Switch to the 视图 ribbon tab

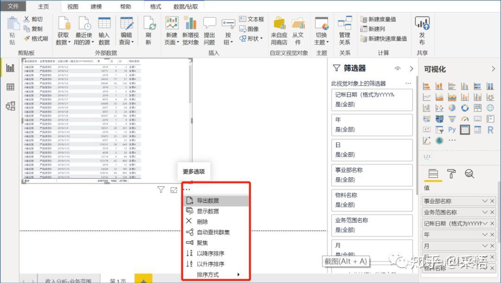72,6
